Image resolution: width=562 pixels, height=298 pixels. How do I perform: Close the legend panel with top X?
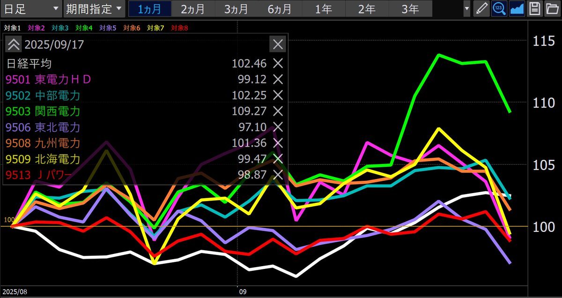pos(278,45)
